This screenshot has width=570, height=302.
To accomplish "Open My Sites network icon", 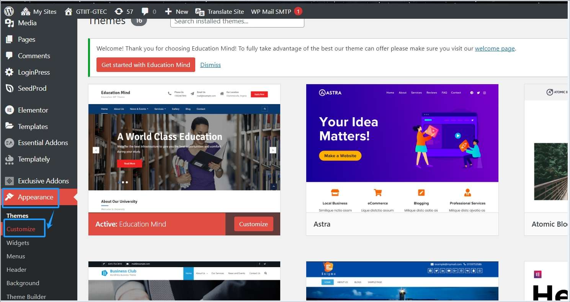I will tap(25, 11).
